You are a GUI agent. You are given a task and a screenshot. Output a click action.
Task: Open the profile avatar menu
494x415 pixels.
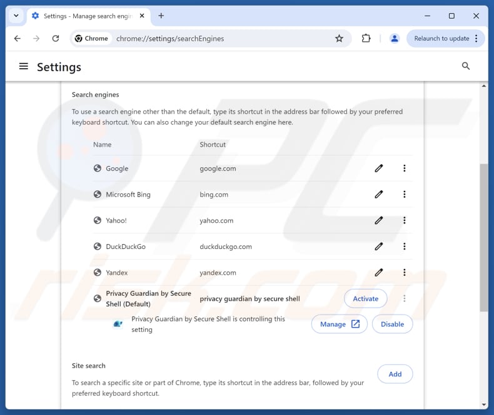coord(394,38)
